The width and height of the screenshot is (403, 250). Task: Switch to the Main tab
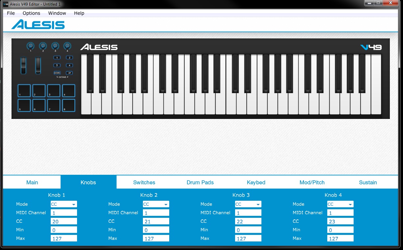coord(32,182)
